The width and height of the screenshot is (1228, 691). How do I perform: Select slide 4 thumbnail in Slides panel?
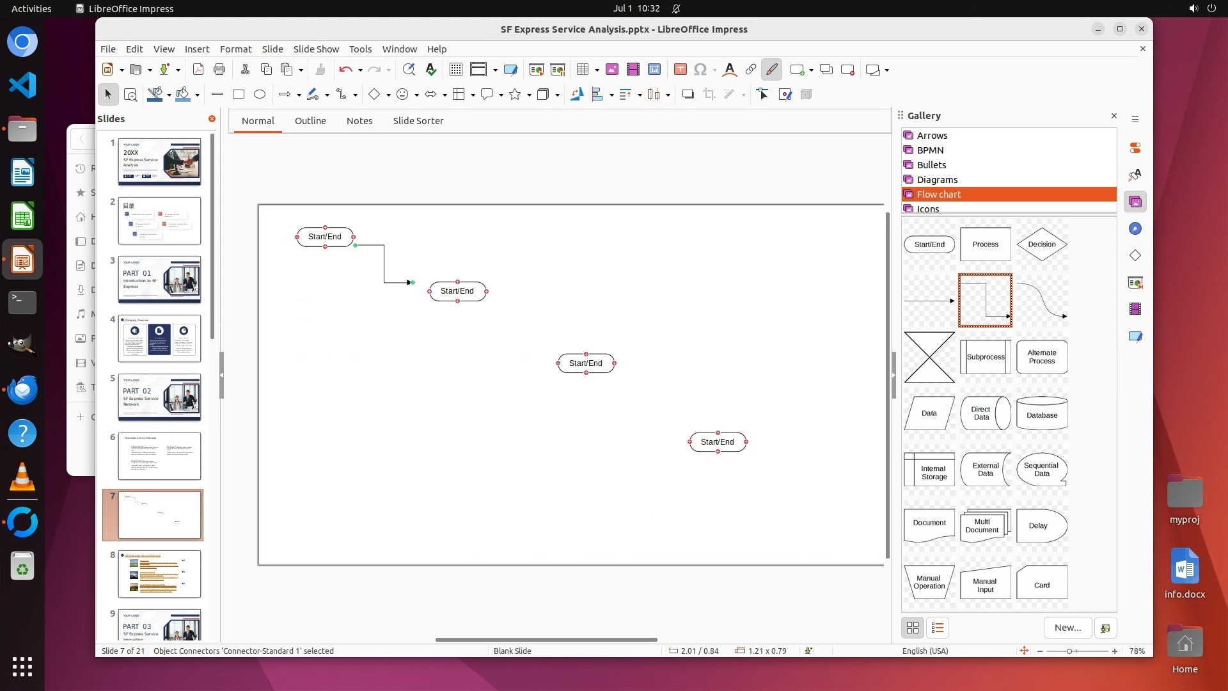[x=159, y=338]
